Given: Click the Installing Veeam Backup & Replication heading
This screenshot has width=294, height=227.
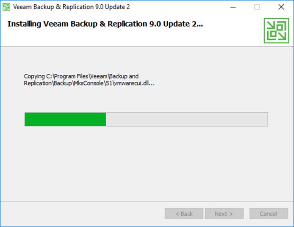Looking at the screenshot, I should 105,24.
